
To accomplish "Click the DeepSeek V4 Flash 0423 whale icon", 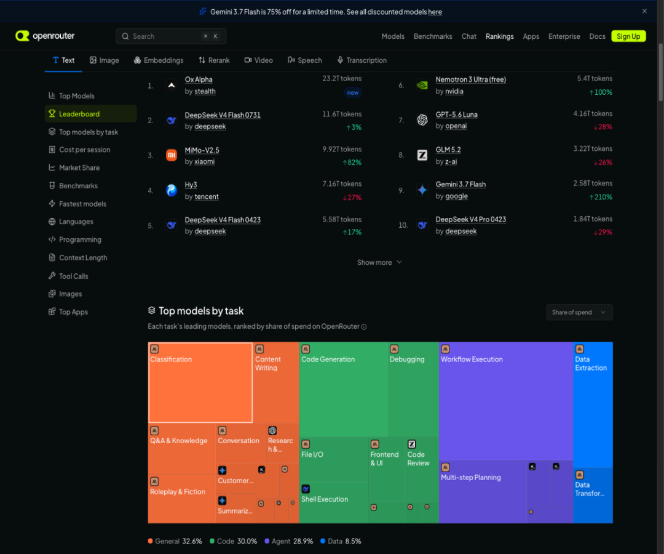I will point(172,225).
